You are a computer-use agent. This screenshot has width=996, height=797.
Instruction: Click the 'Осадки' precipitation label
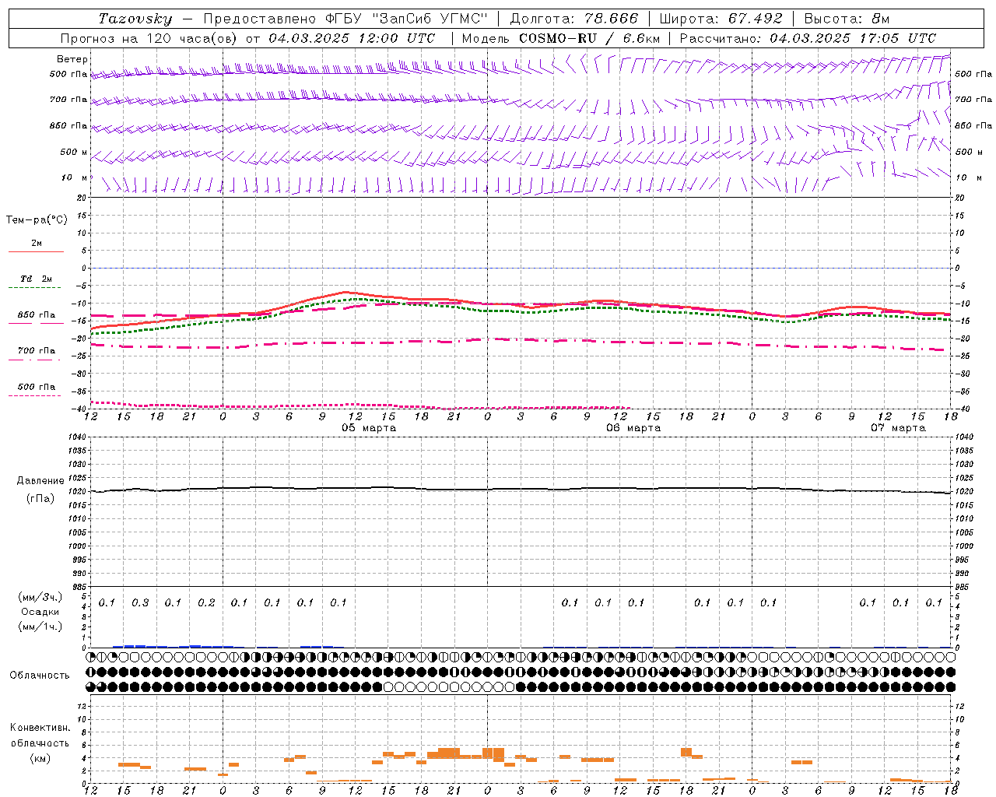click(x=40, y=612)
